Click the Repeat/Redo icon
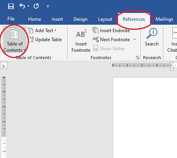The width and height of the screenshot is (177, 158). 36,6
